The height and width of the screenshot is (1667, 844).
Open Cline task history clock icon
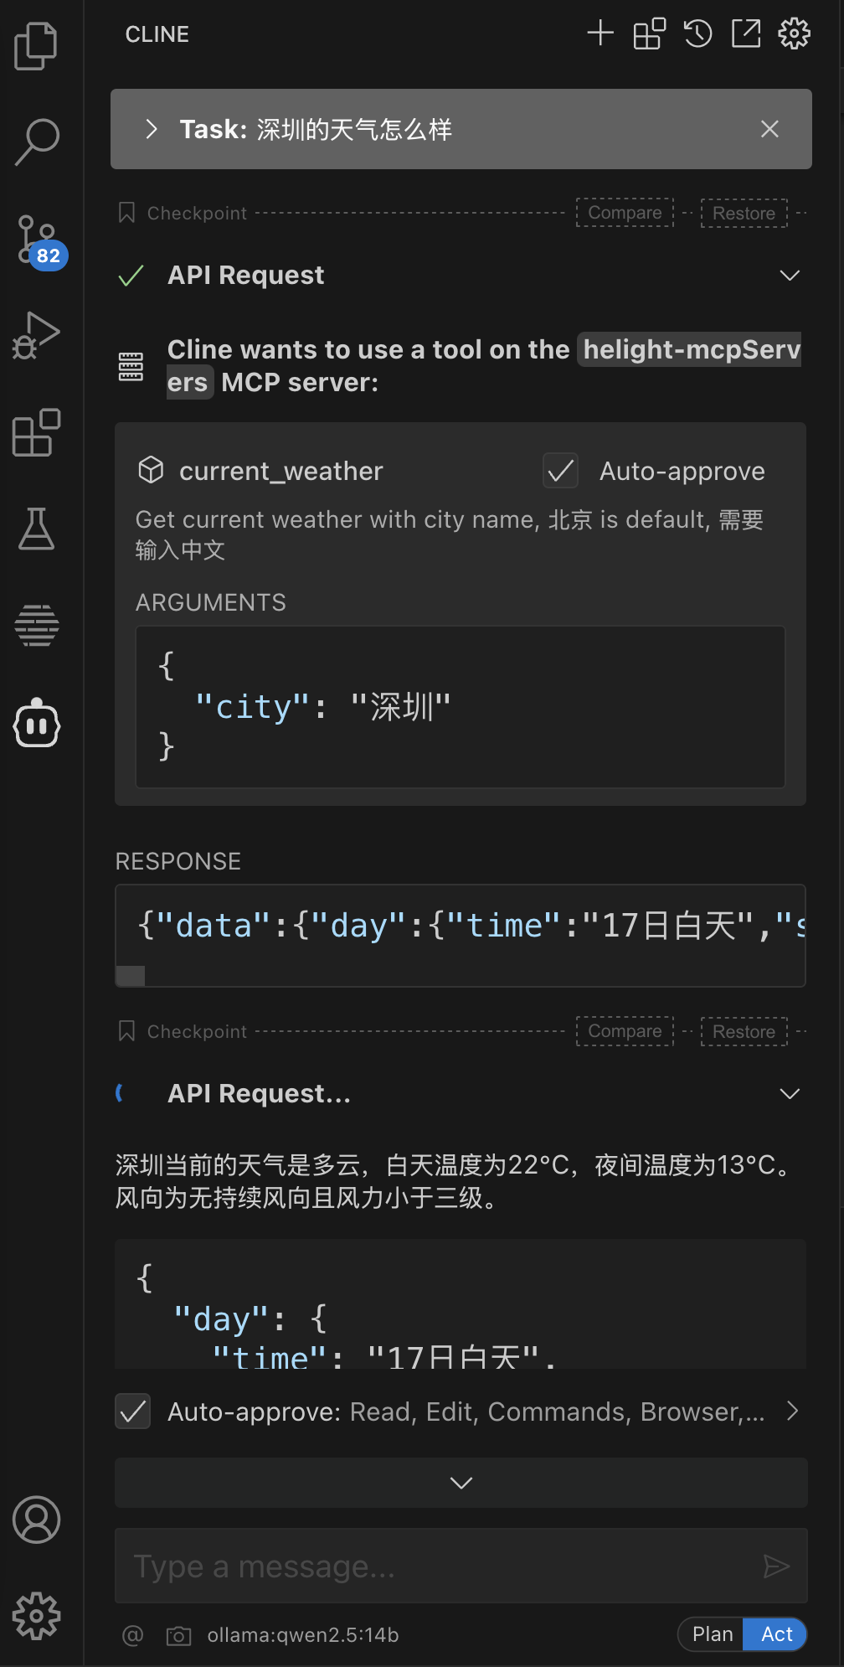click(x=697, y=34)
